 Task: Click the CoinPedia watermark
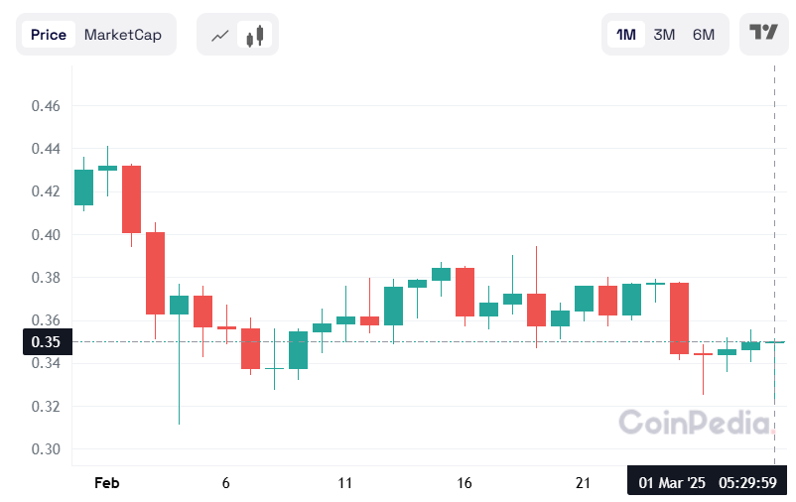click(x=694, y=422)
